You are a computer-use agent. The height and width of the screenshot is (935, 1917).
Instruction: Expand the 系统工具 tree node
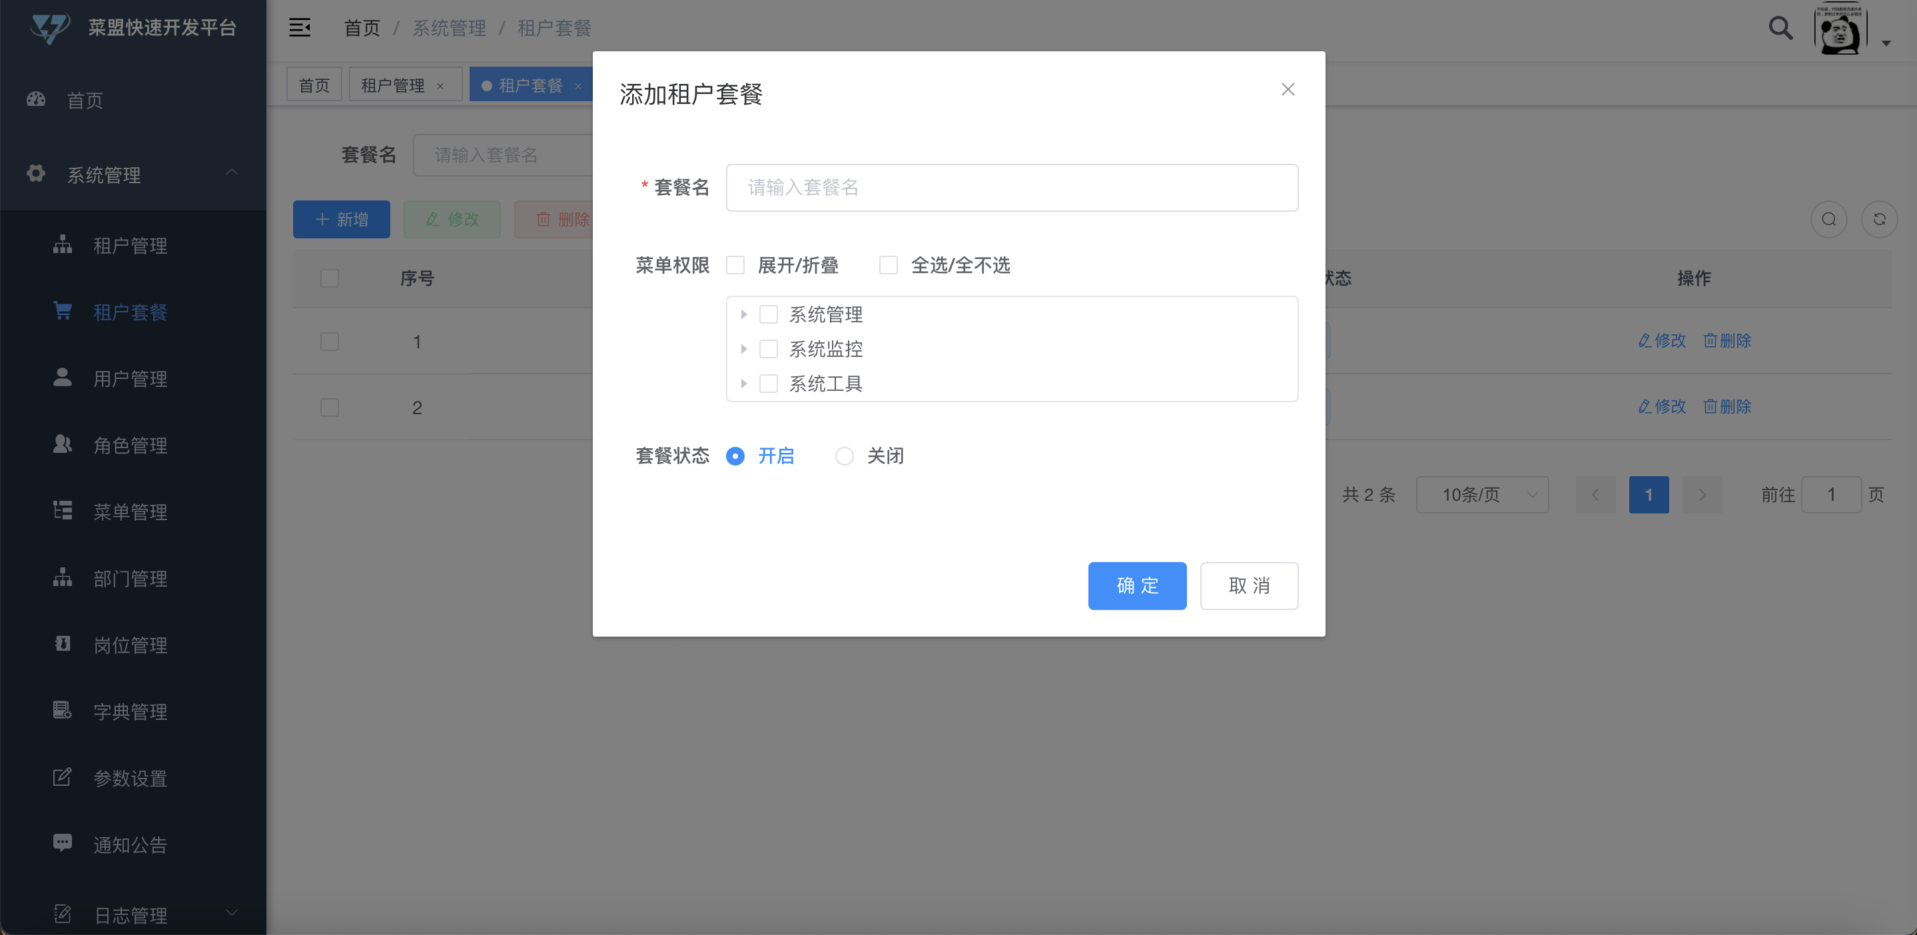click(x=743, y=384)
